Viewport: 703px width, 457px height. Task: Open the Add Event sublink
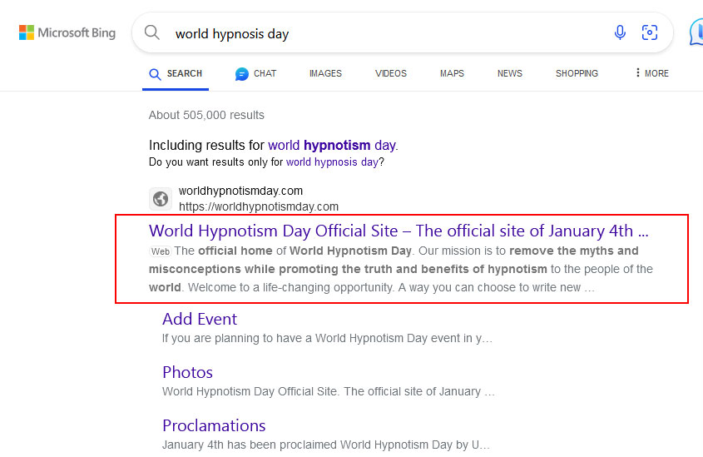tap(200, 319)
